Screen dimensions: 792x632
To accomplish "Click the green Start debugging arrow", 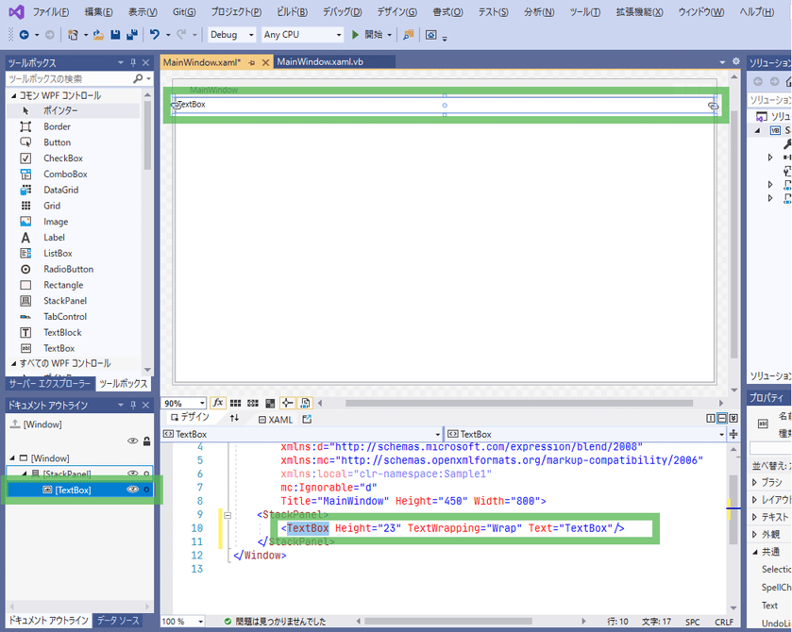I will [x=355, y=35].
